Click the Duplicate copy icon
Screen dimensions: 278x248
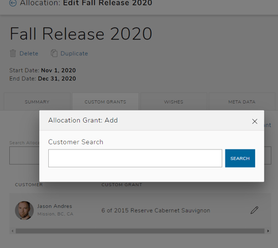pyautogui.click(x=54, y=53)
